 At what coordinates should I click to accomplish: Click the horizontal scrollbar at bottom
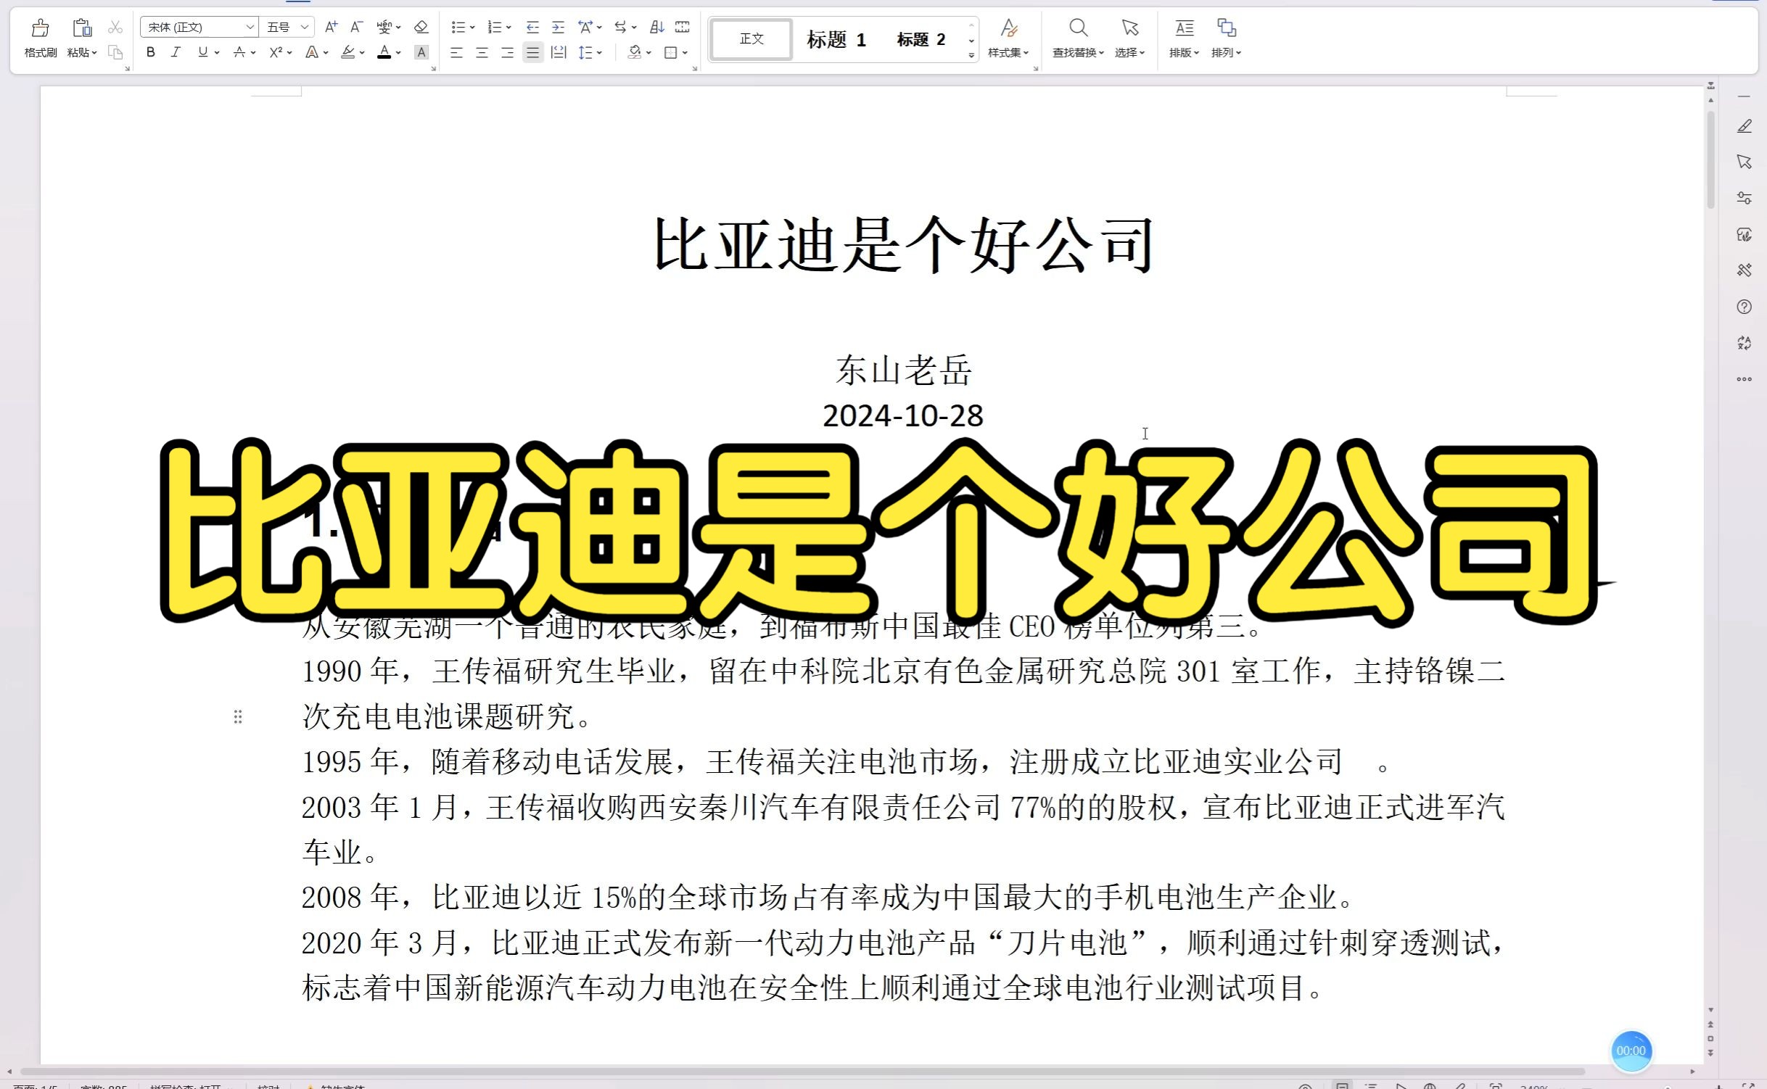[x=802, y=1071]
